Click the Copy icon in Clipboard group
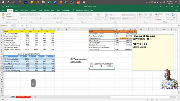Screen dimensions: 180x101 point(7,17)
